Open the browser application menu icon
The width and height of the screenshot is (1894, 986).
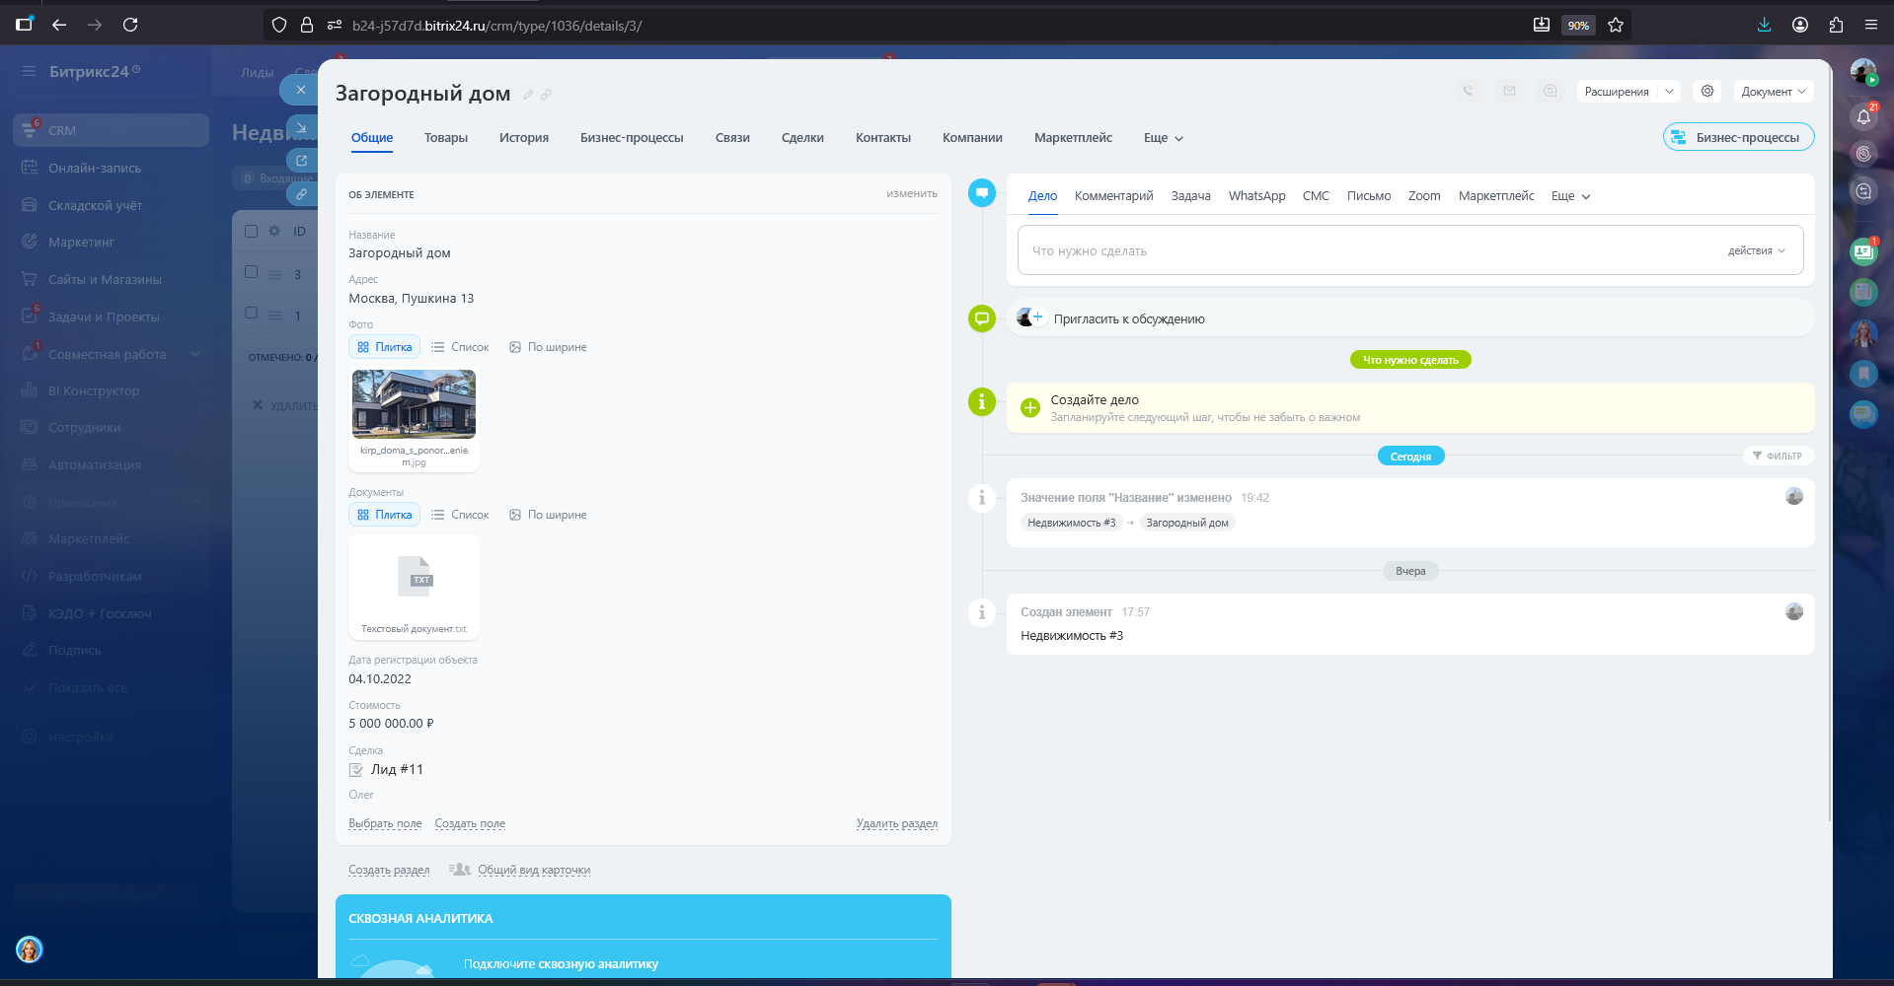[1870, 26]
